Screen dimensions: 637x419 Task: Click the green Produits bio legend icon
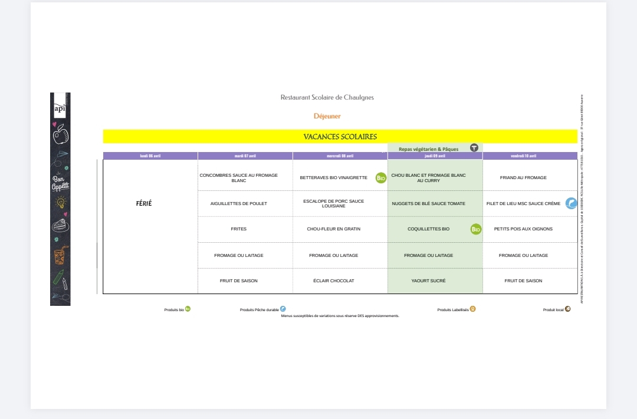[188, 309]
